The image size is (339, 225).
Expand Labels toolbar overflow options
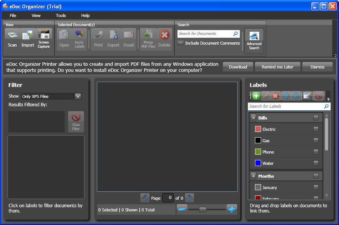tap(328, 99)
